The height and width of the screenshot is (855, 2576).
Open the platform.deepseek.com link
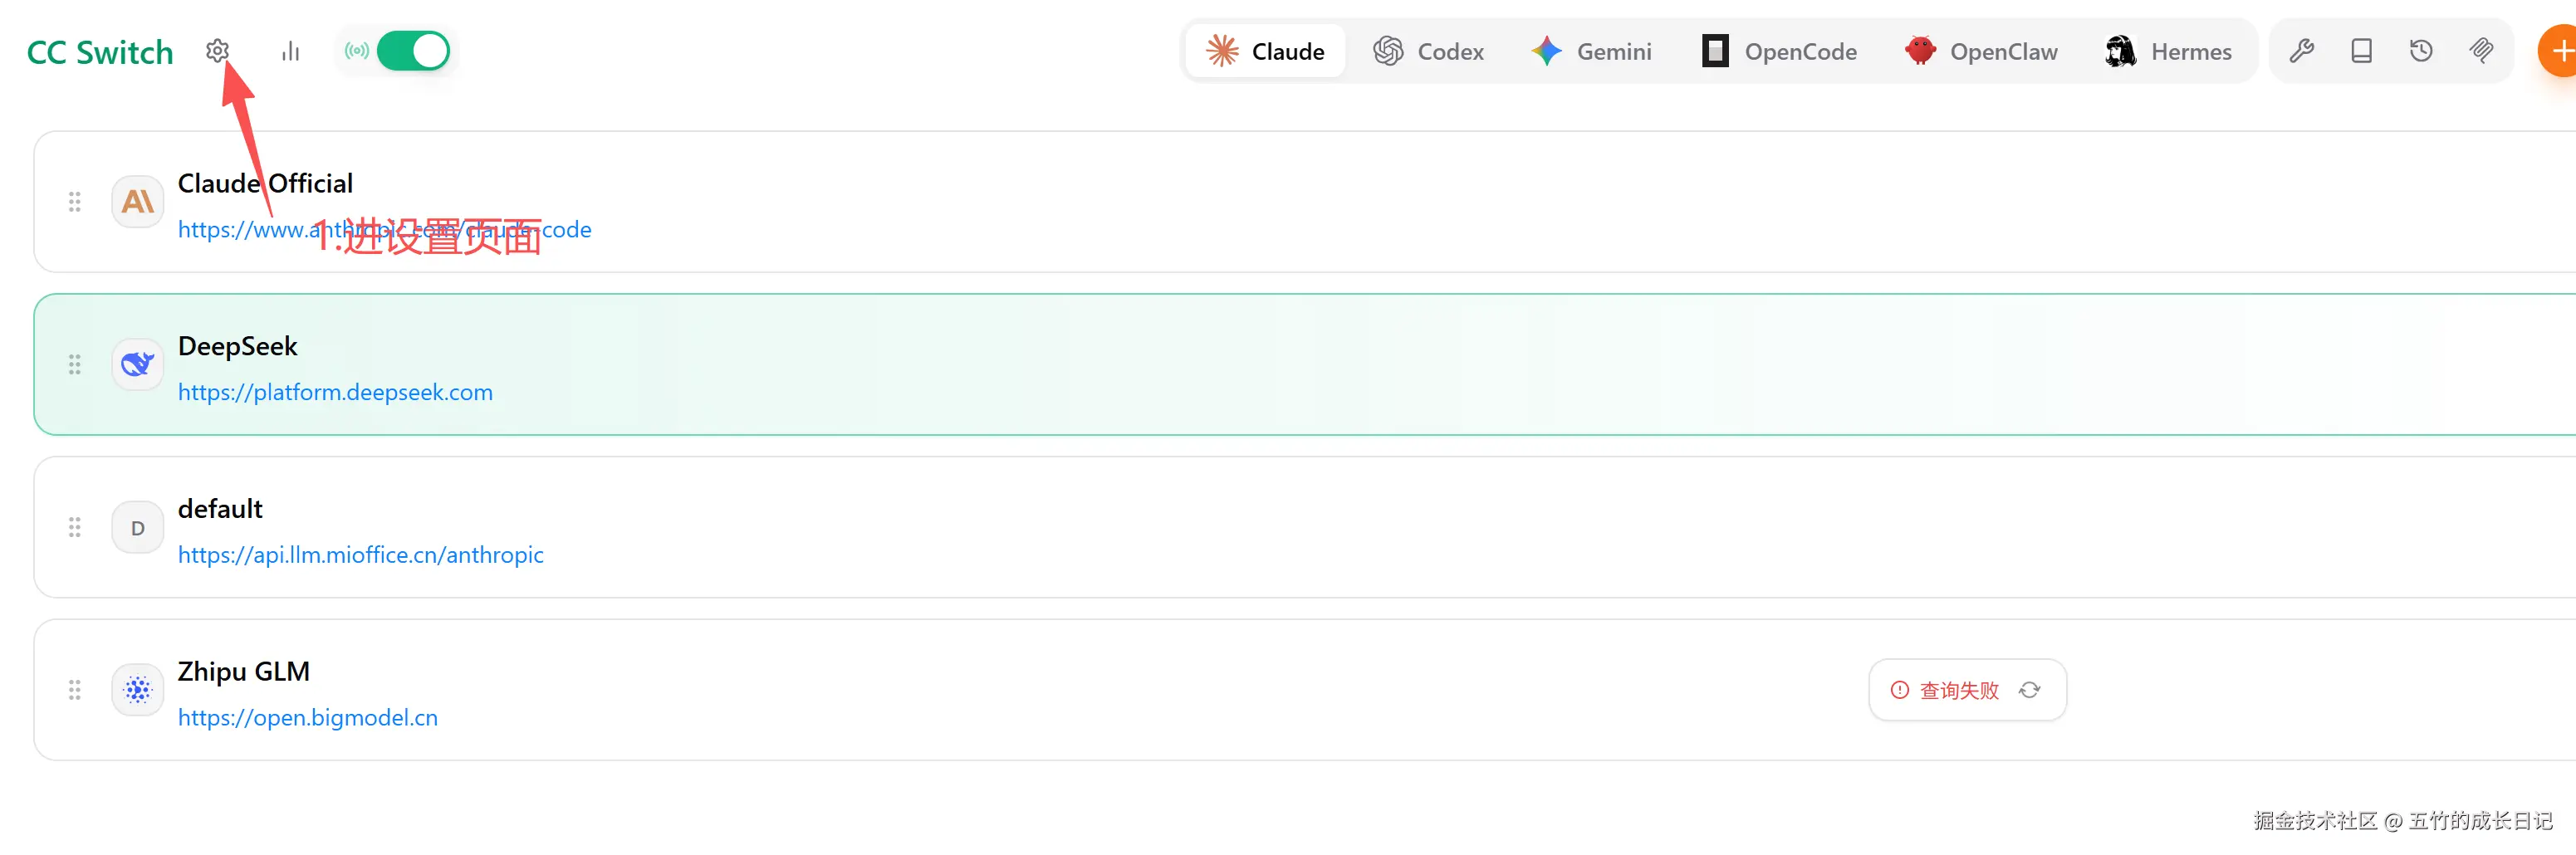pyautogui.click(x=335, y=392)
